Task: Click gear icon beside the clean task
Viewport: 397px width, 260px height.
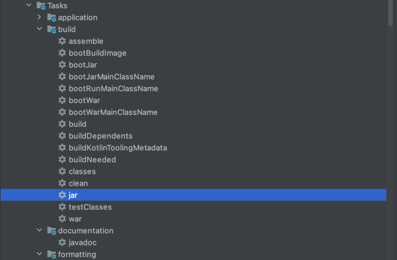Action: click(62, 183)
